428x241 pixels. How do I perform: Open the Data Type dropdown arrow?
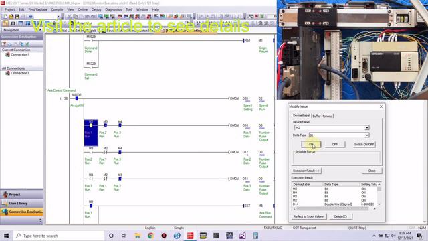tap(367, 135)
